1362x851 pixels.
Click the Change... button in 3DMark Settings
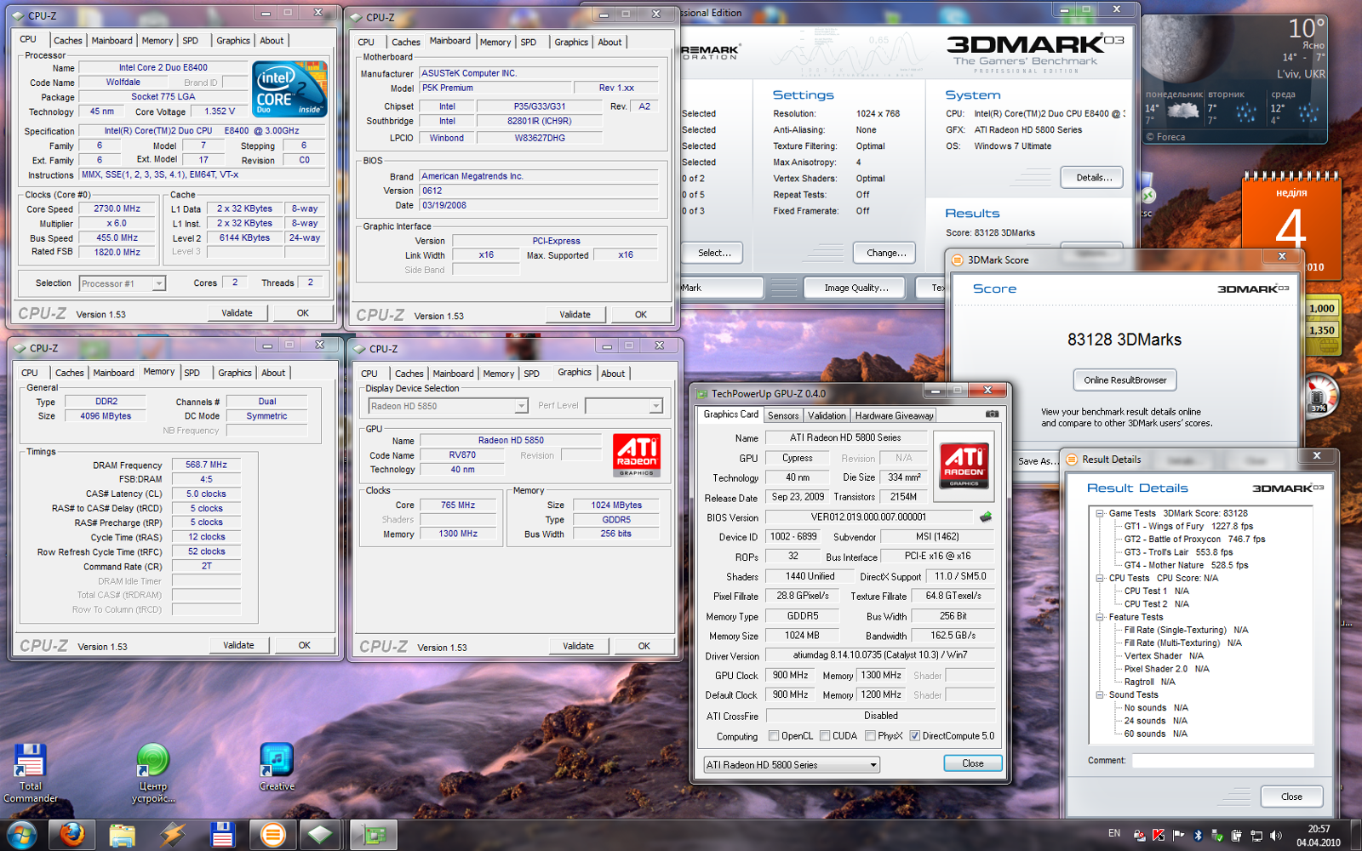tap(885, 253)
